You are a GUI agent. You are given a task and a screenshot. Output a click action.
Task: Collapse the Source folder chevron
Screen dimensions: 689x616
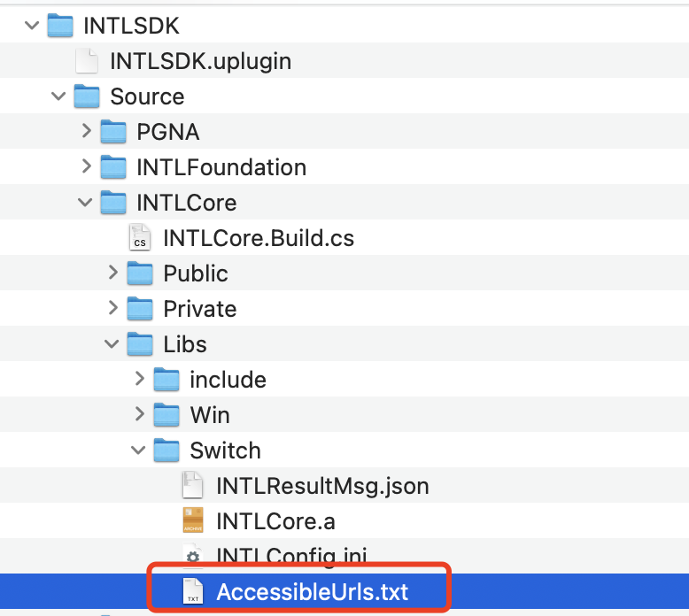click(x=59, y=96)
